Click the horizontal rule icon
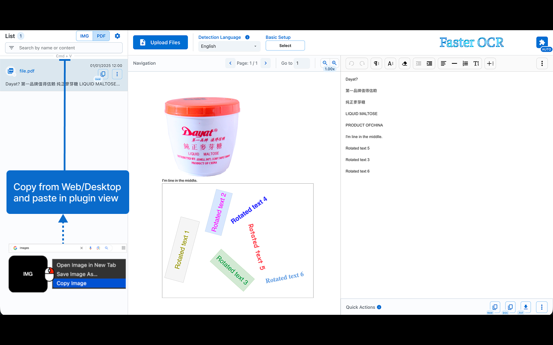Image resolution: width=553 pixels, height=345 pixels. tap(454, 63)
